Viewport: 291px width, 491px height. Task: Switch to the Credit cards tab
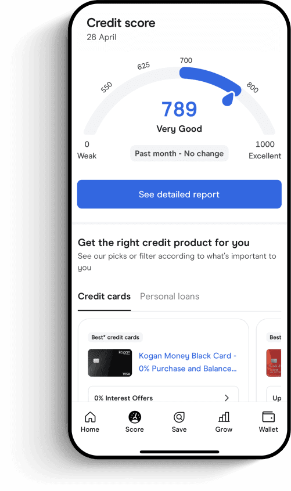click(105, 296)
